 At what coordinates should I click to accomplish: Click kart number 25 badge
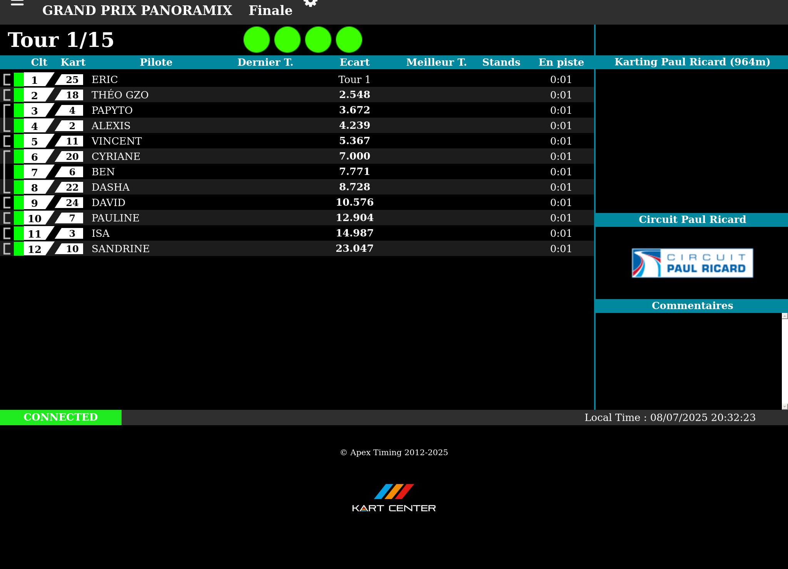[x=71, y=80]
